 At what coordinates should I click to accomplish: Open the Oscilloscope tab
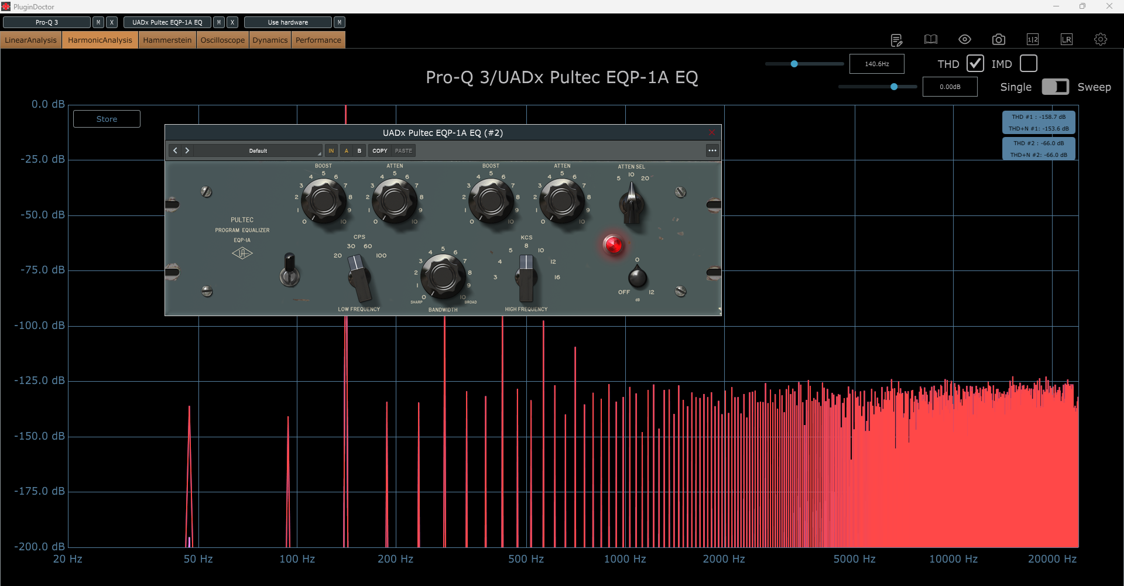point(222,40)
